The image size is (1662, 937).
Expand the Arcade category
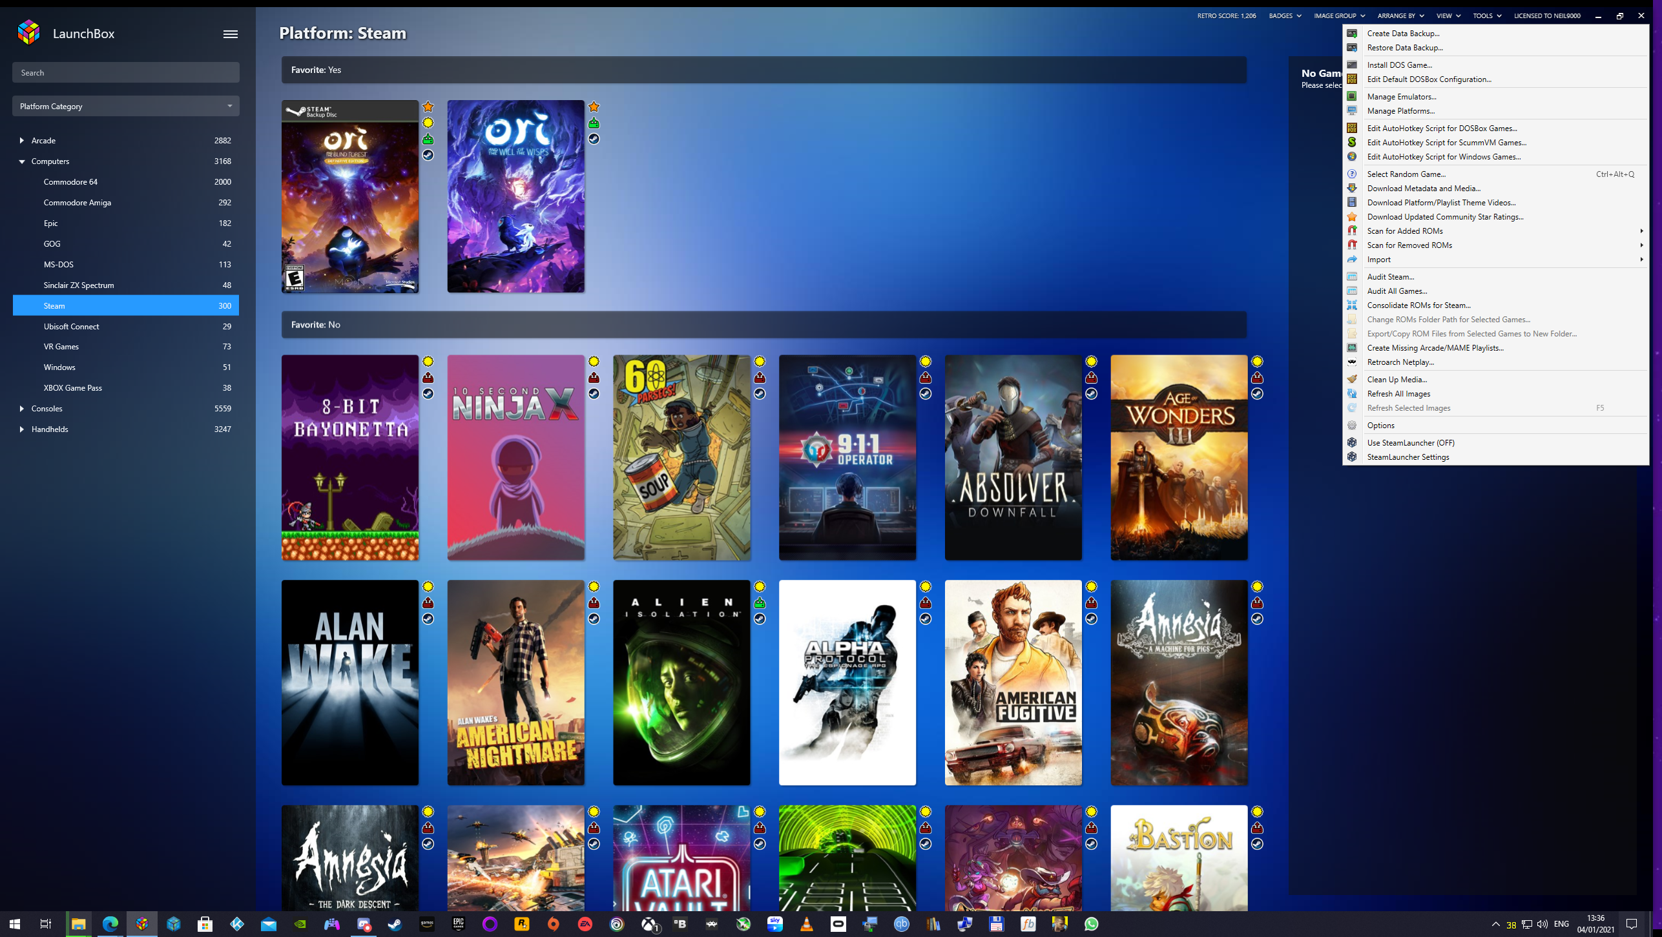22,140
